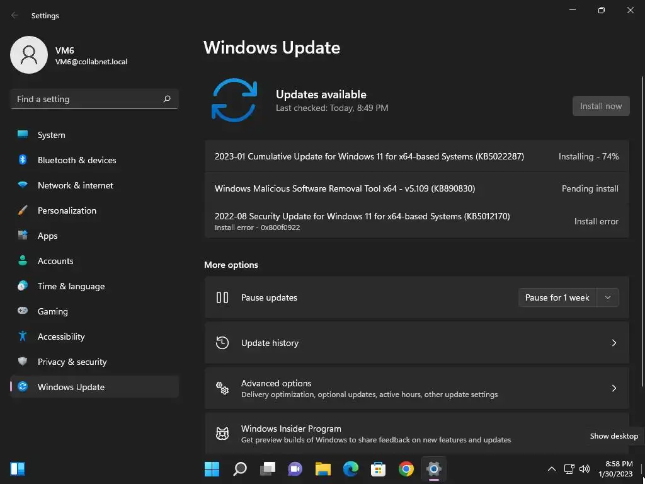
Task: Click Last checked: Today, 8:49 PM text
Action: tap(332, 108)
